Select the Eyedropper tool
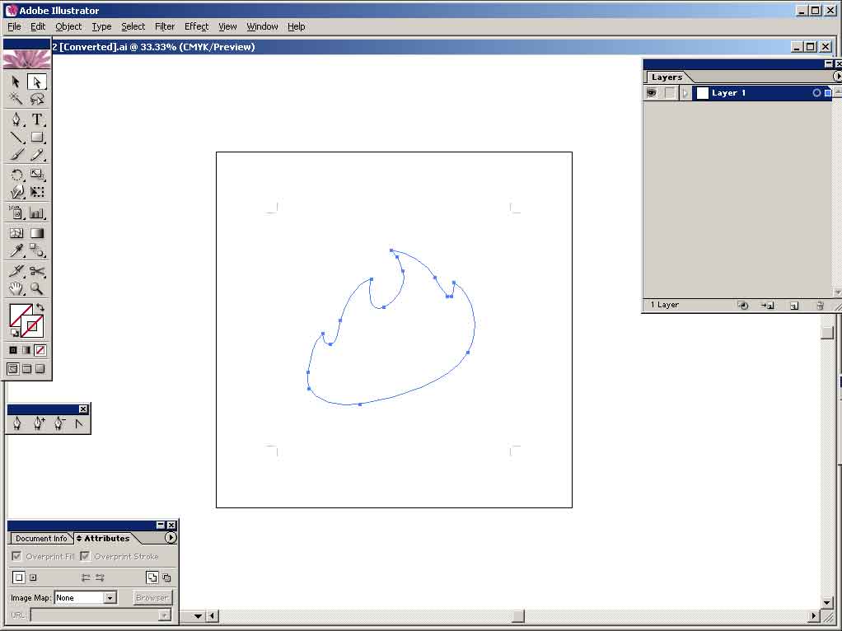The width and height of the screenshot is (842, 631). click(16, 251)
